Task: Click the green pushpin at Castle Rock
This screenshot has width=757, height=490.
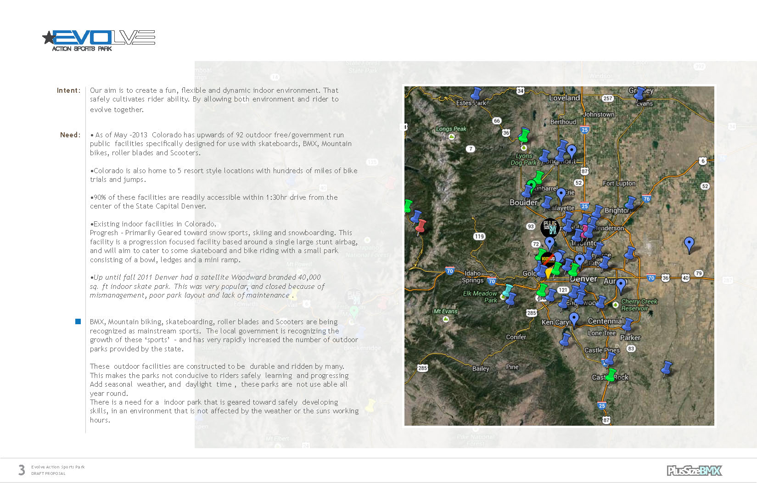Action: click(x=611, y=375)
